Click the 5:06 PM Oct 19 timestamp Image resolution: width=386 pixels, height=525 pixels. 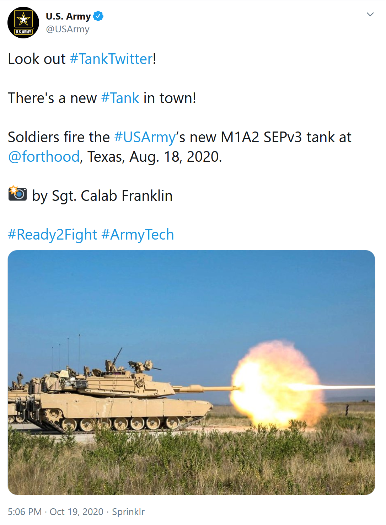coord(55,512)
